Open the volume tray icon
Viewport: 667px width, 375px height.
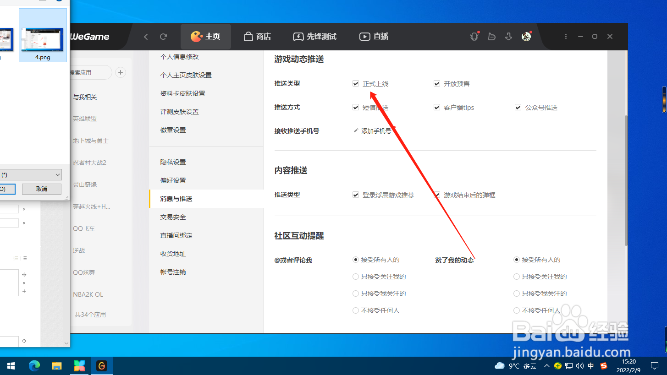tap(580, 366)
